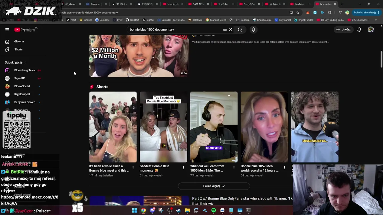Open 'Bonnie blue 1057 Men world record' title
The width and height of the screenshot is (383, 215).
pyautogui.click(x=259, y=168)
